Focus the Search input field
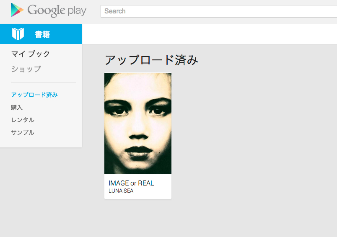Image resolution: width=337 pixels, height=237 pixels. coord(218,11)
